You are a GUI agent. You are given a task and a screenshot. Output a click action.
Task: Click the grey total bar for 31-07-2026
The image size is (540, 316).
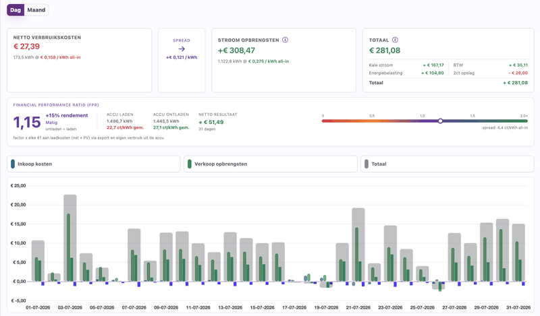518,253
